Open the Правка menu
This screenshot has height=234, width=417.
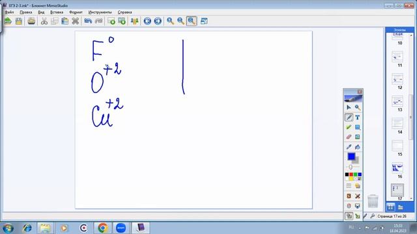point(26,12)
